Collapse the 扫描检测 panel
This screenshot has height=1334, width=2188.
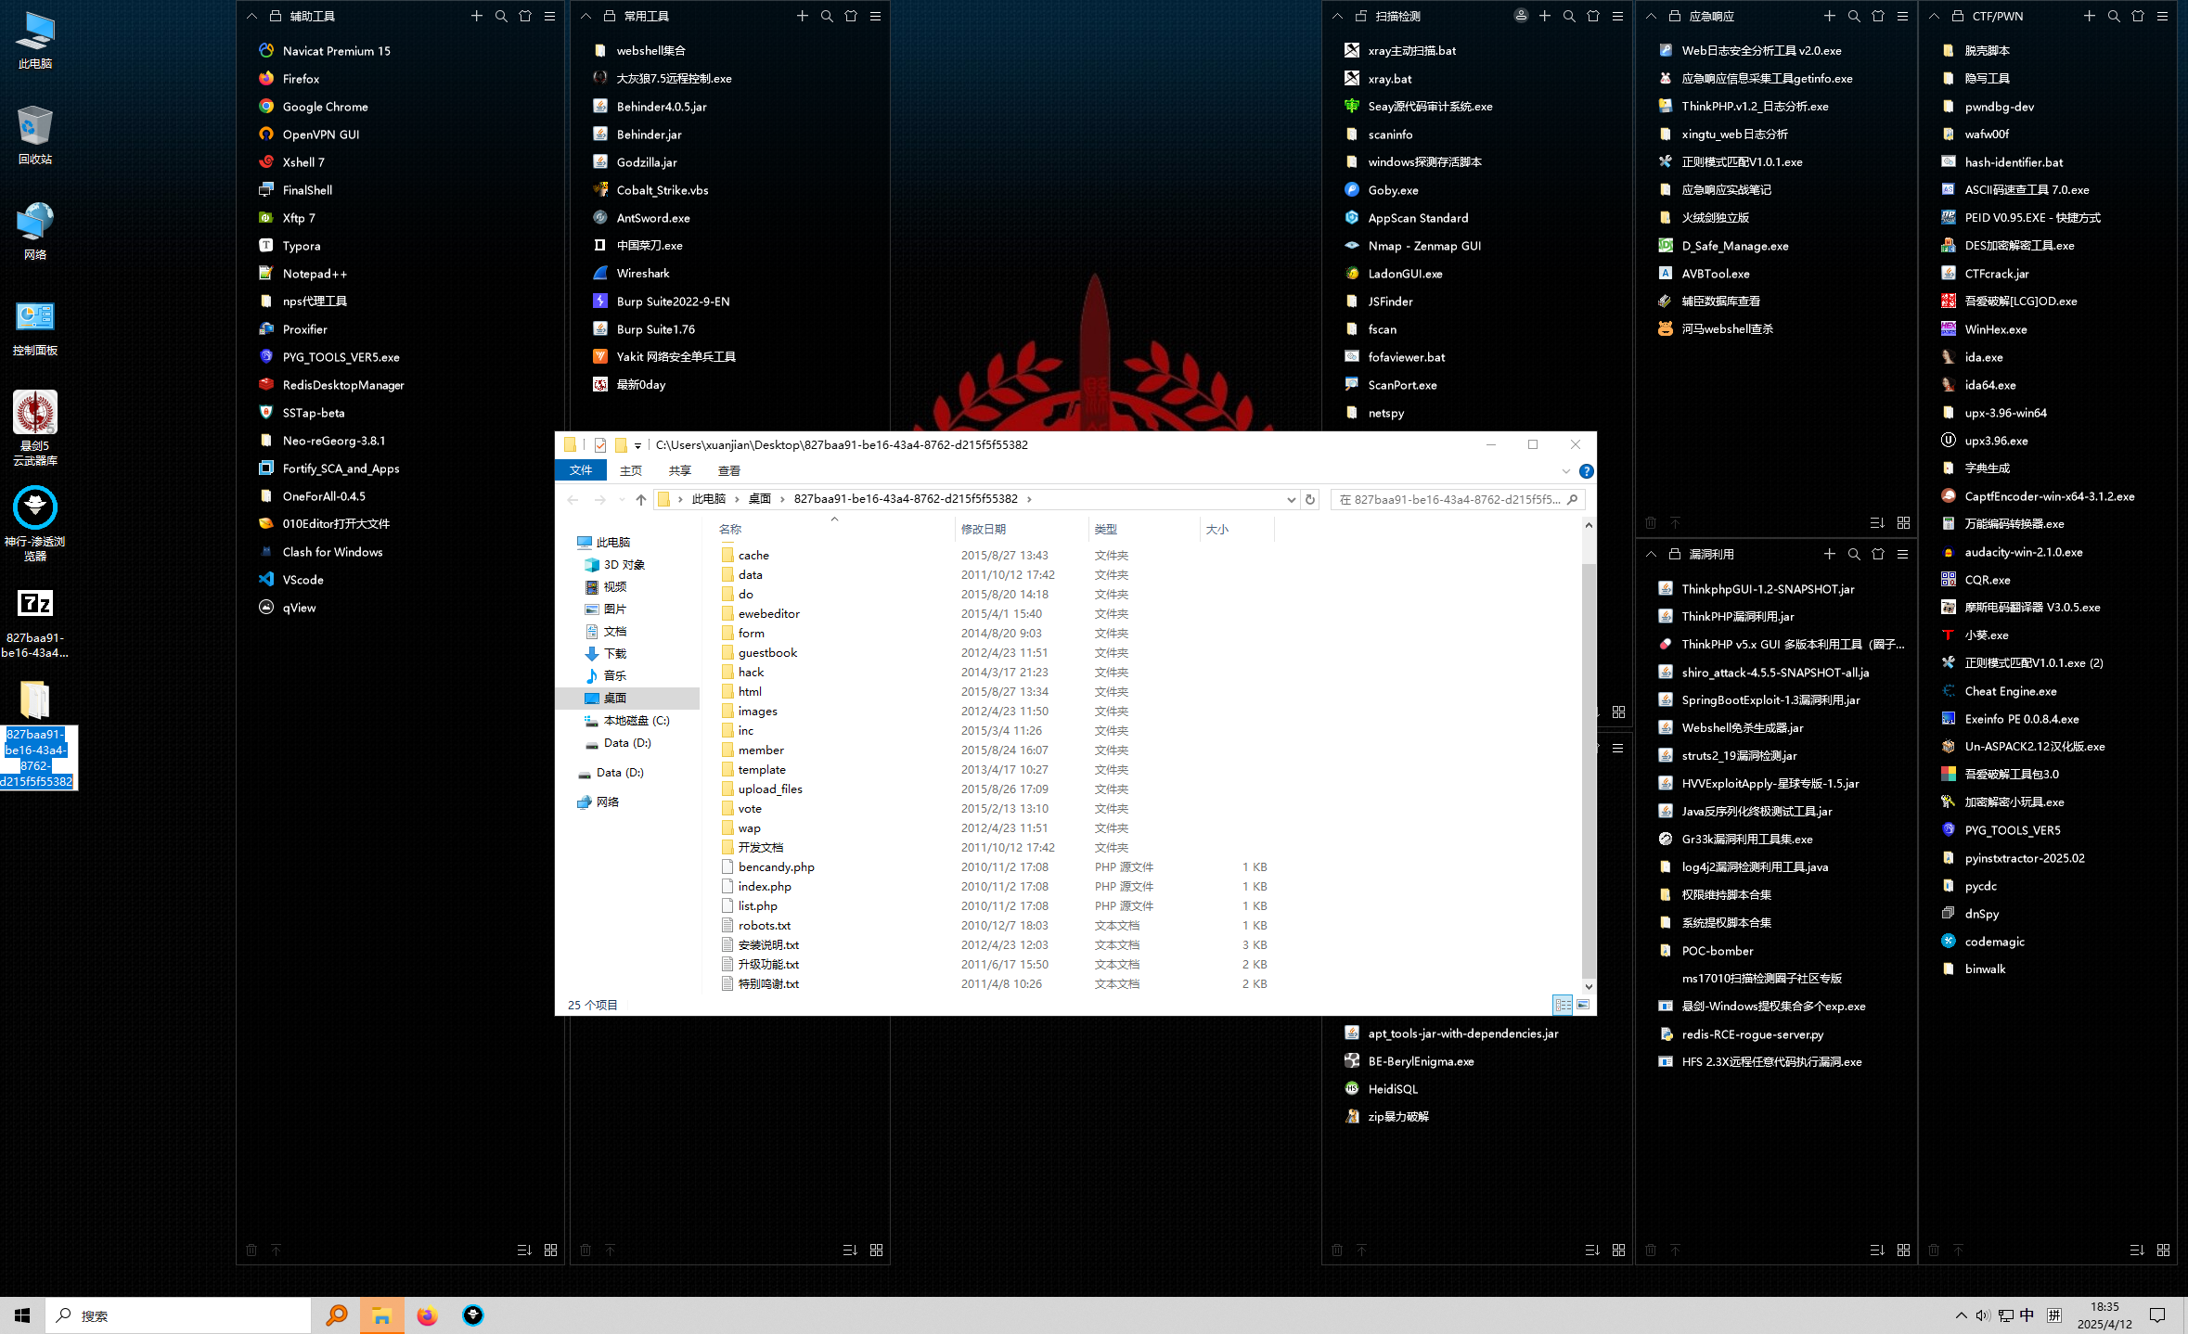[1337, 16]
